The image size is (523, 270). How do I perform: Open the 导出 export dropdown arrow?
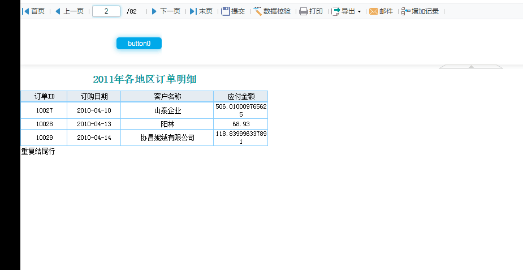(x=359, y=12)
